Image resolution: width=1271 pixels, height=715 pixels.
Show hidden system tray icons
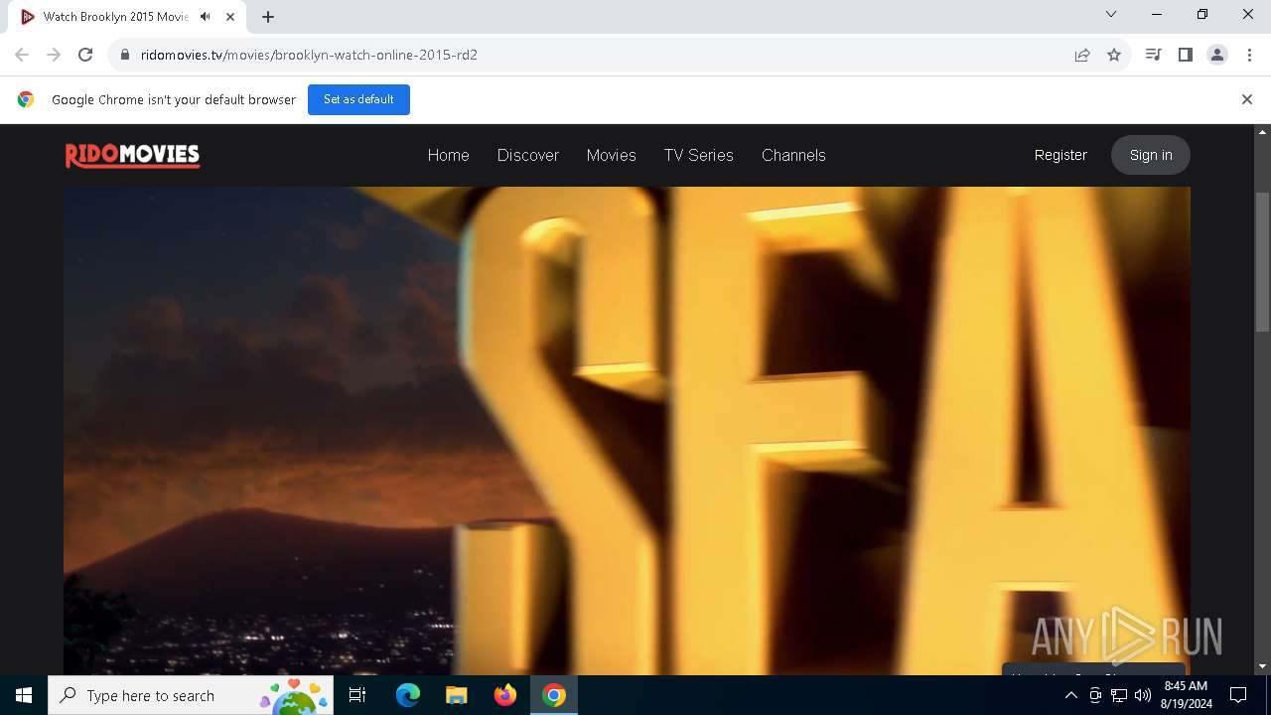click(x=1070, y=695)
